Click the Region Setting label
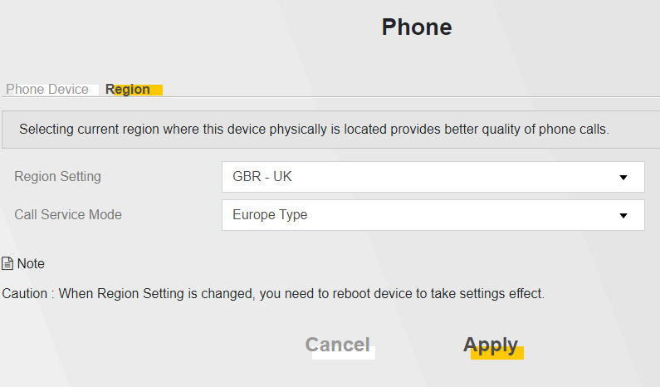The height and width of the screenshot is (387, 660). (57, 176)
